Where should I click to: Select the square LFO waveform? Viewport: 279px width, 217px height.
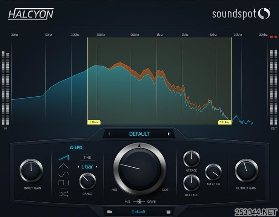(63, 182)
